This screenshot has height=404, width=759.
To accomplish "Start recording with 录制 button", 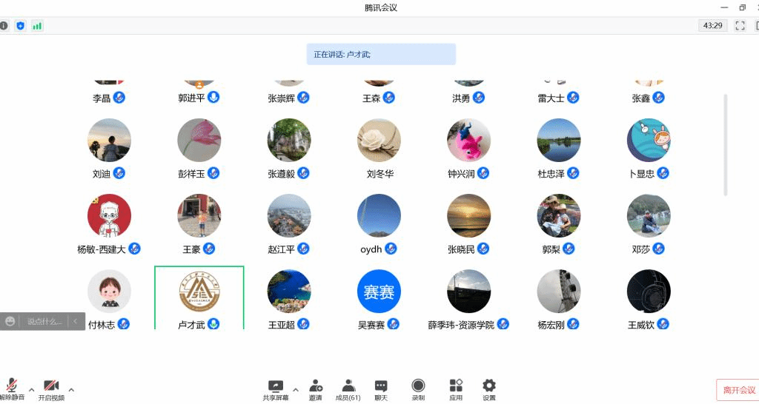I will click(419, 389).
